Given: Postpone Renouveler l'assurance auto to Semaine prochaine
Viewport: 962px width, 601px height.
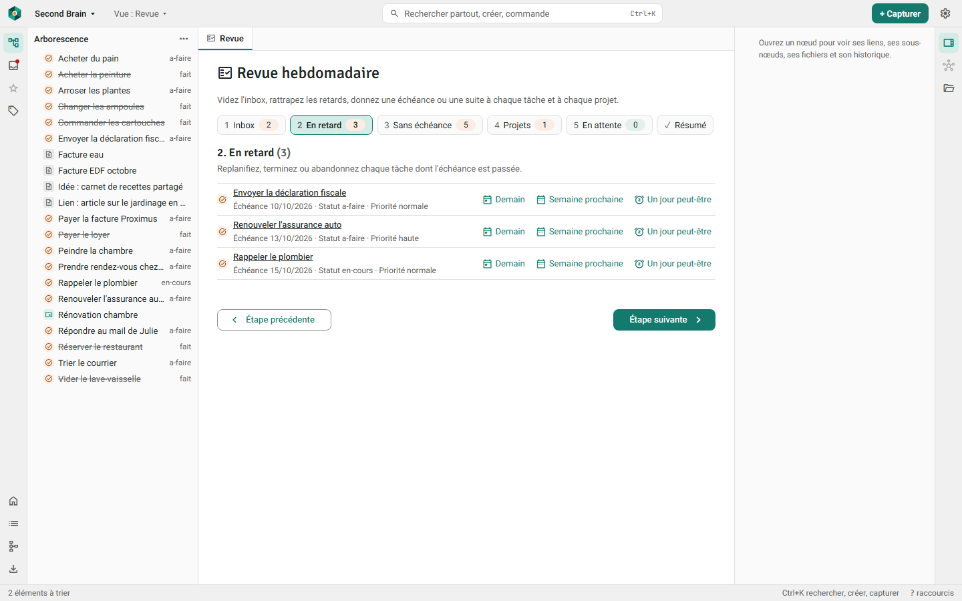Looking at the screenshot, I should [580, 232].
